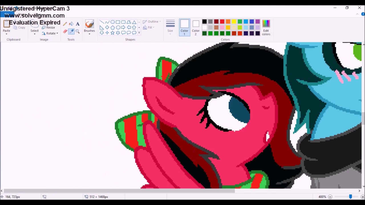This screenshot has height=205, width=365.
Task: Collapse the ribbon with the chevron
Action: tap(357, 14)
